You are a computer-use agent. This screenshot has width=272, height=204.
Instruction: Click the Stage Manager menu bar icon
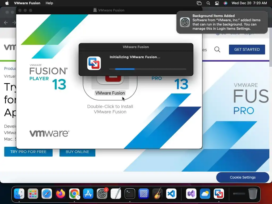coord(199,3)
